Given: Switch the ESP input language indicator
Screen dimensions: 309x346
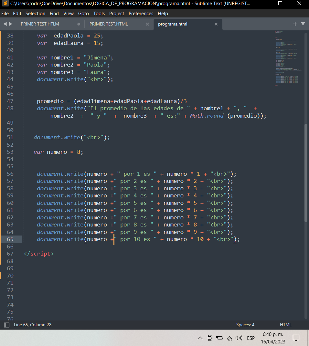Looking at the screenshot, I should pyautogui.click(x=251, y=338).
